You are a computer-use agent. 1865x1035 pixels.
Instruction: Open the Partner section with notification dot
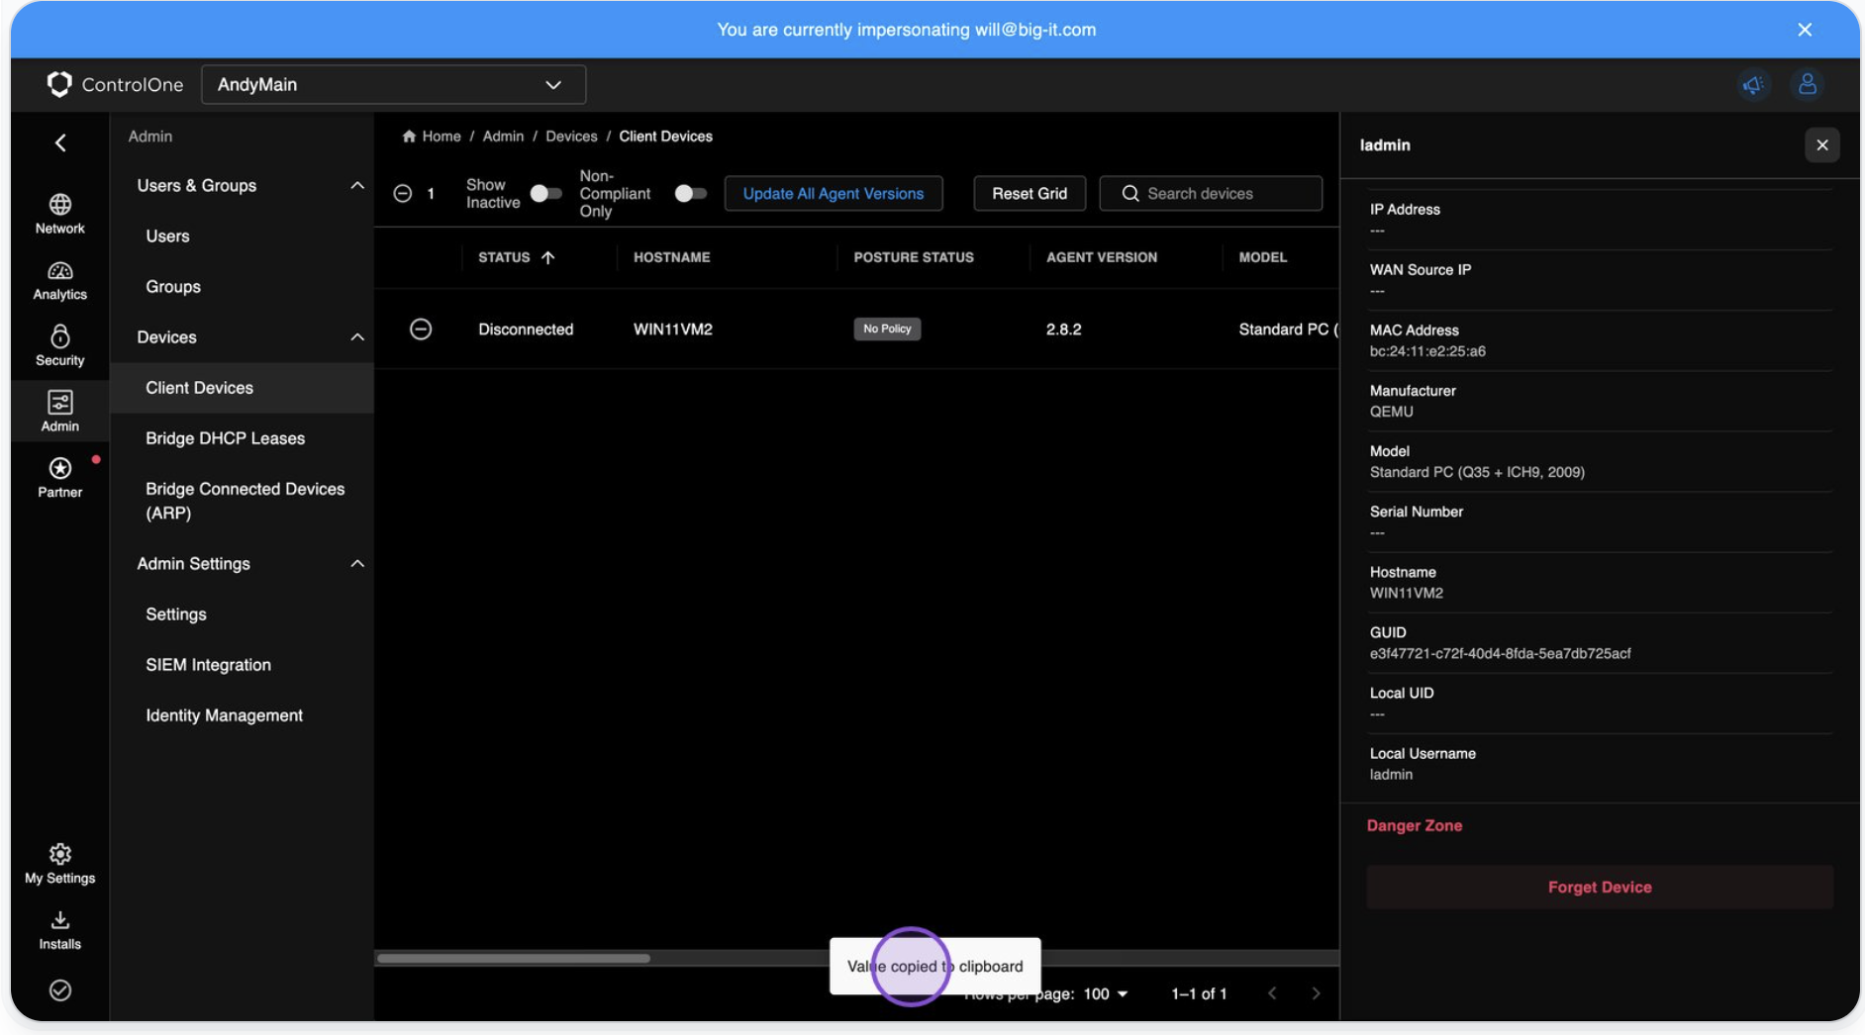(x=59, y=477)
